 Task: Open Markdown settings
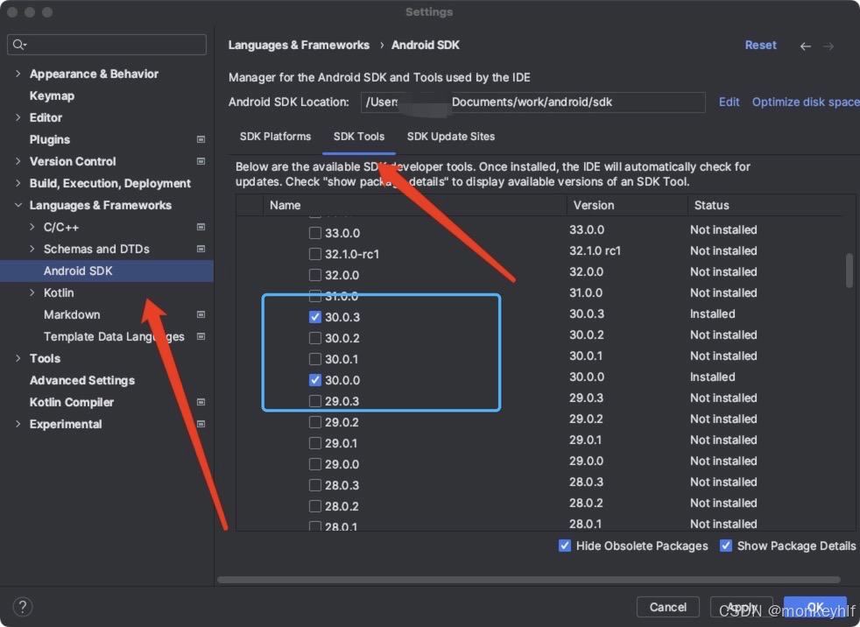pyautogui.click(x=72, y=315)
